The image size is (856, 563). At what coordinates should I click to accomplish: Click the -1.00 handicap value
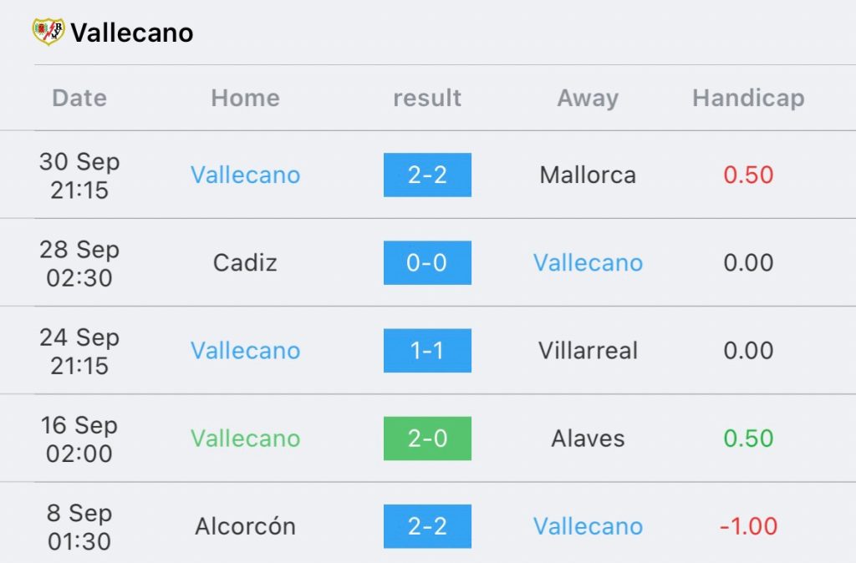click(748, 526)
